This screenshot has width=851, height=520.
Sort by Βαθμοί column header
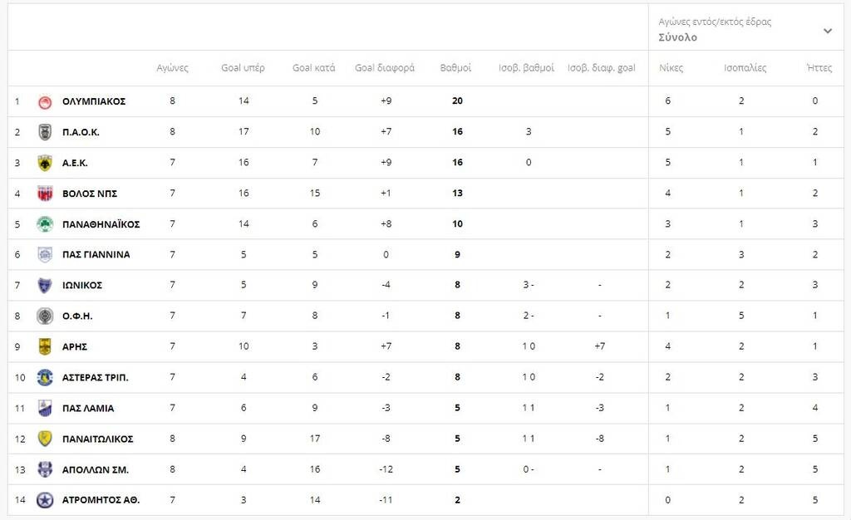[x=455, y=68]
